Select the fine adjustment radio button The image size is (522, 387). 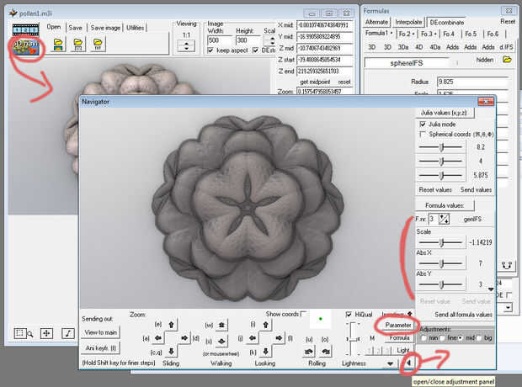point(442,337)
